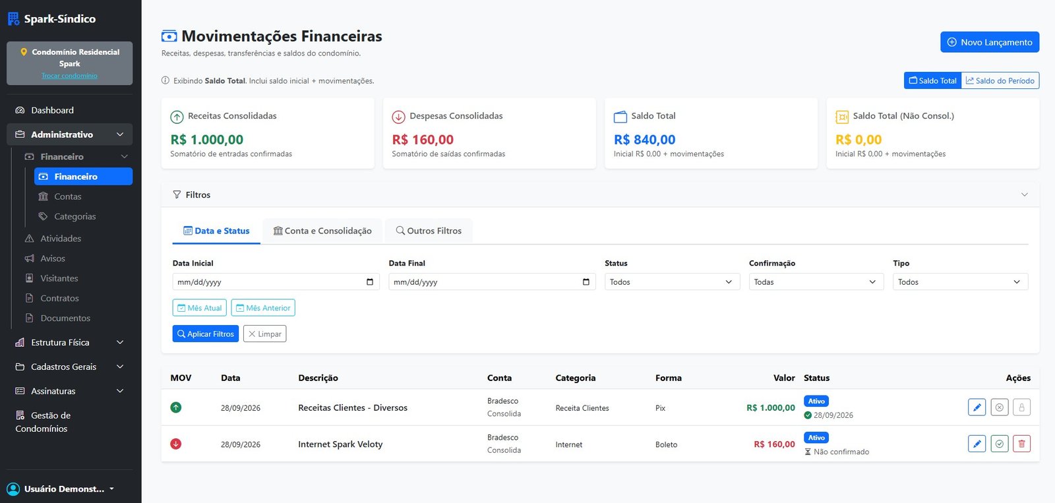The height and width of the screenshot is (503, 1055).
Task: Cancel confirmation of the R$ 1.000,00 entry
Action: (x=999, y=407)
